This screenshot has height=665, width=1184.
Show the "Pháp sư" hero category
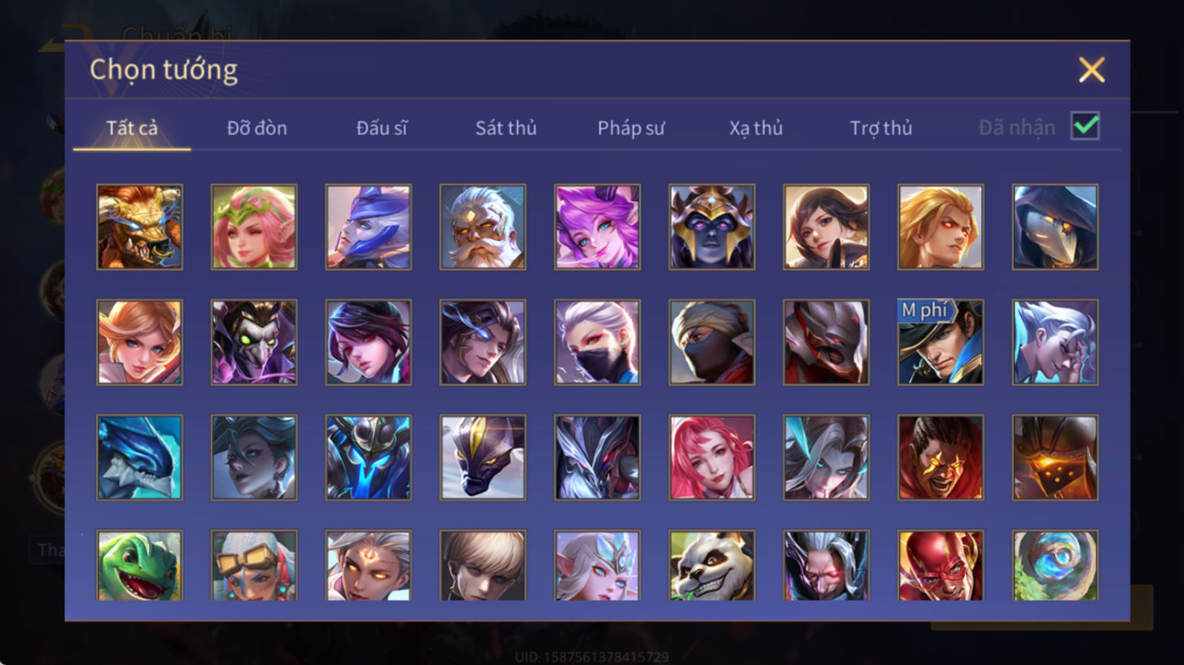pos(631,128)
